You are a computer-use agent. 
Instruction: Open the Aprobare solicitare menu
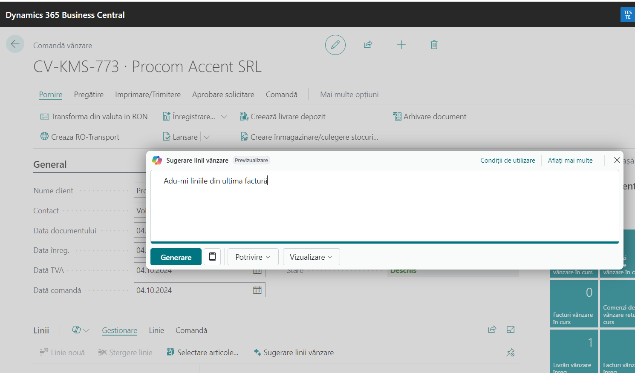coord(223,95)
